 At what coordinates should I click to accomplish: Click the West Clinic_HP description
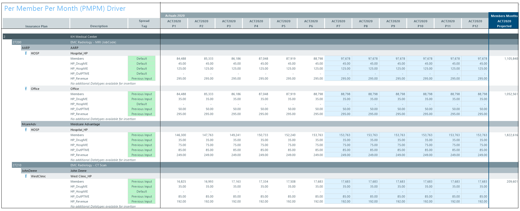pos(81,176)
